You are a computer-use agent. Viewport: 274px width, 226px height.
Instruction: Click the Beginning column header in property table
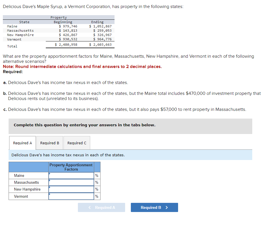(x=63, y=22)
